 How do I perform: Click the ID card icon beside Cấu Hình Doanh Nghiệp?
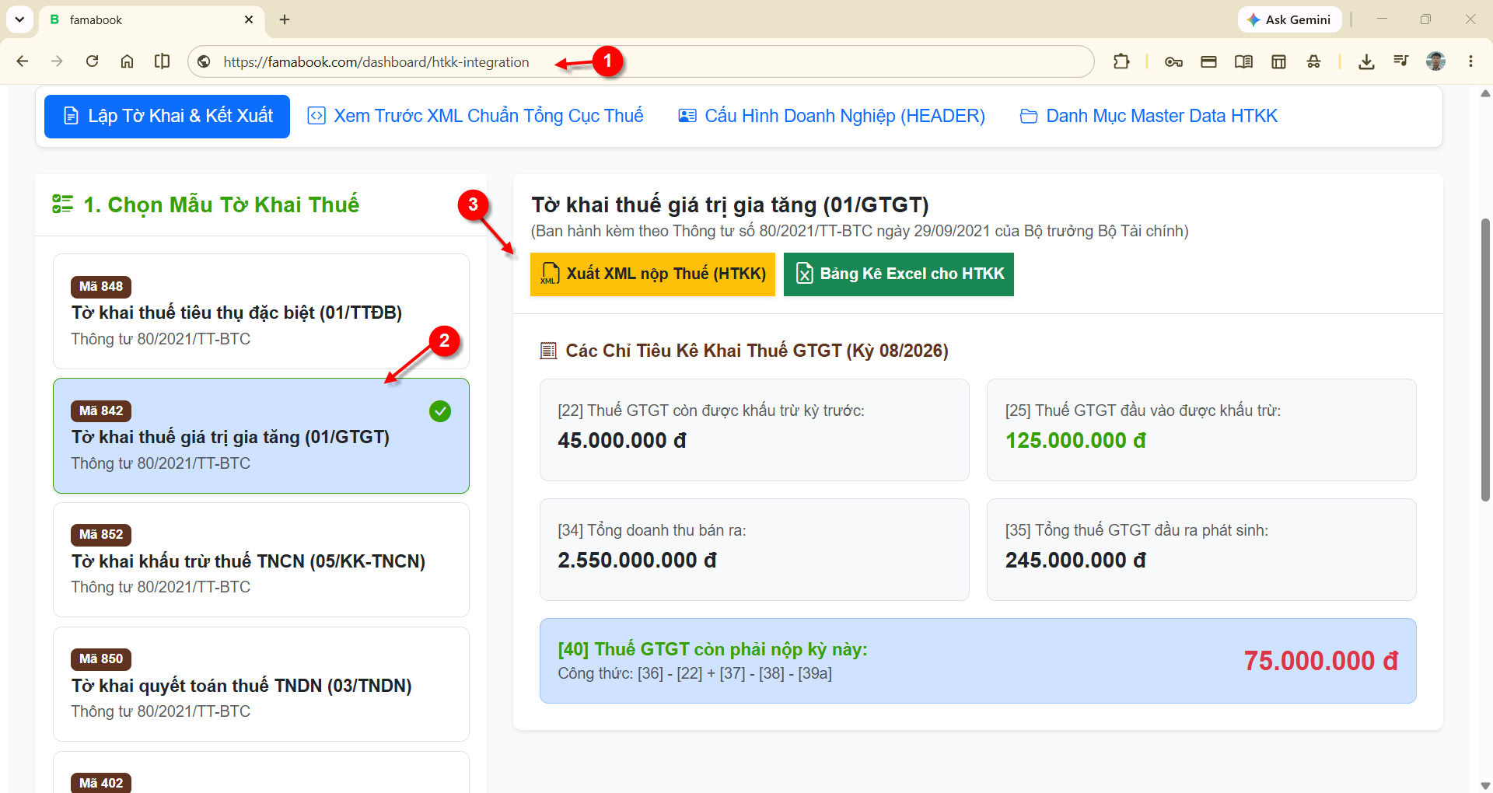click(687, 116)
